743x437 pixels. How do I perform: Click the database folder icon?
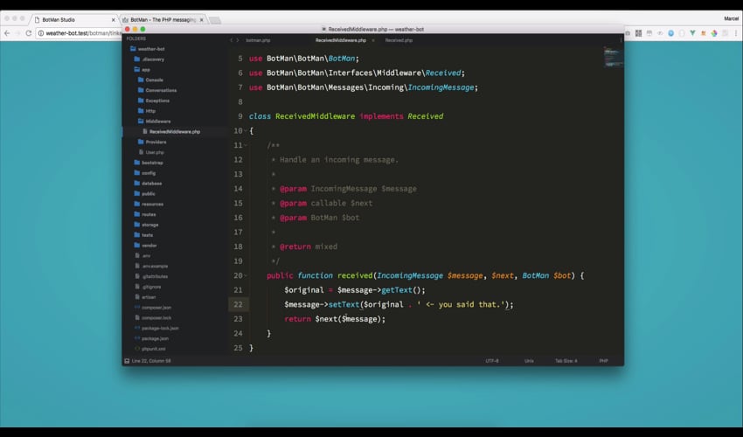pos(137,183)
